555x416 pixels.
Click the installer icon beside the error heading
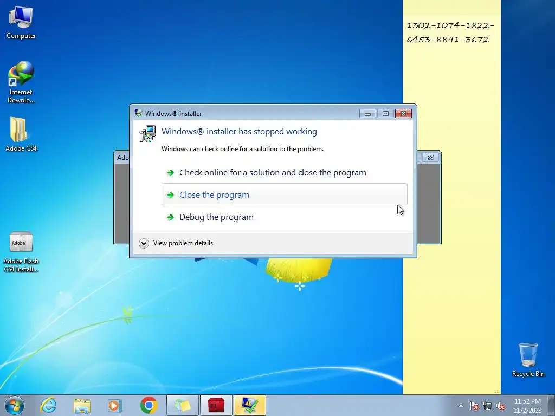tap(147, 134)
